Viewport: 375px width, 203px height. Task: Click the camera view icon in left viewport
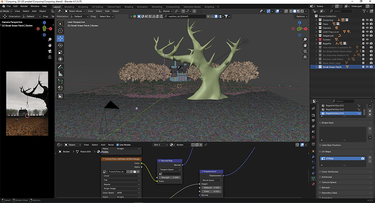click(50, 51)
